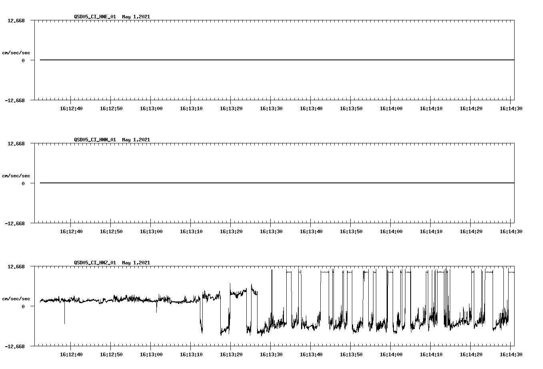543x369 pixels.
Task: Click the cm/sec/sec label on top plot
Action: point(16,52)
